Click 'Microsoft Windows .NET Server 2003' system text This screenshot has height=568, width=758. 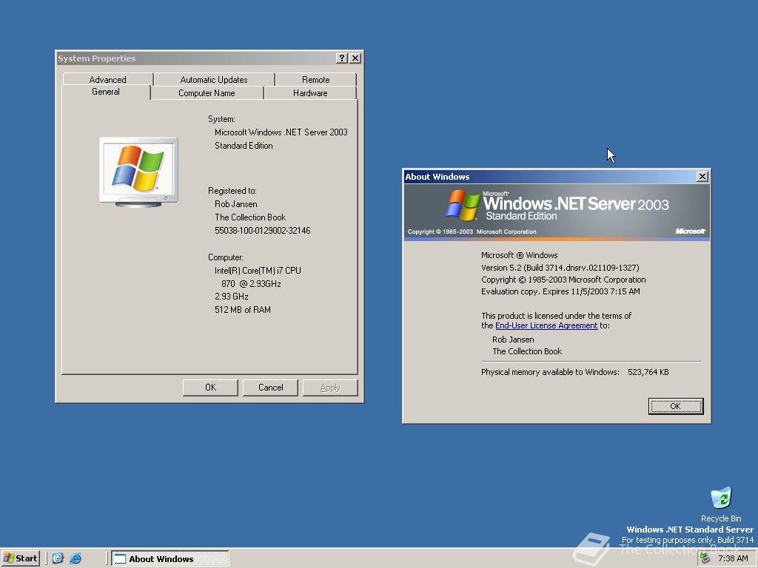click(281, 132)
